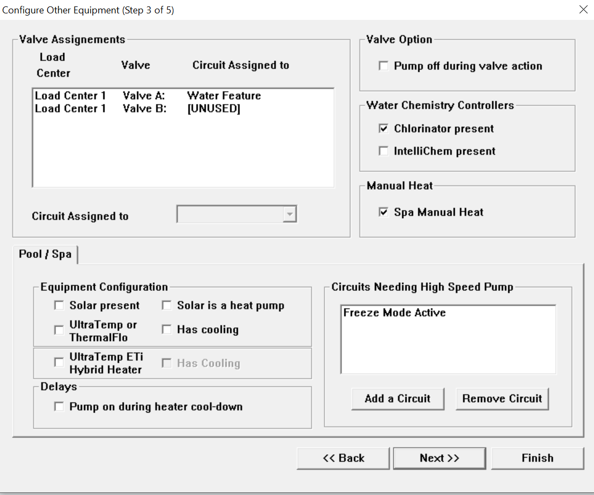Click Add a Circuit button
Image resolution: width=594 pixels, height=495 pixels.
(x=398, y=399)
